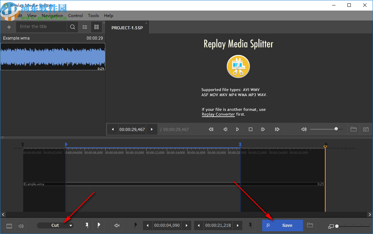This screenshot has width=373, height=234.
Task: Step forward one frame in preview
Action: [263, 129]
